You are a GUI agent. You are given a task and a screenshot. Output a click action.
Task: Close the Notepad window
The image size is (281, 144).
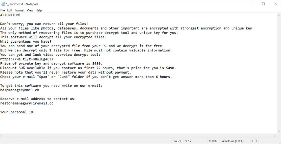click(276, 4)
